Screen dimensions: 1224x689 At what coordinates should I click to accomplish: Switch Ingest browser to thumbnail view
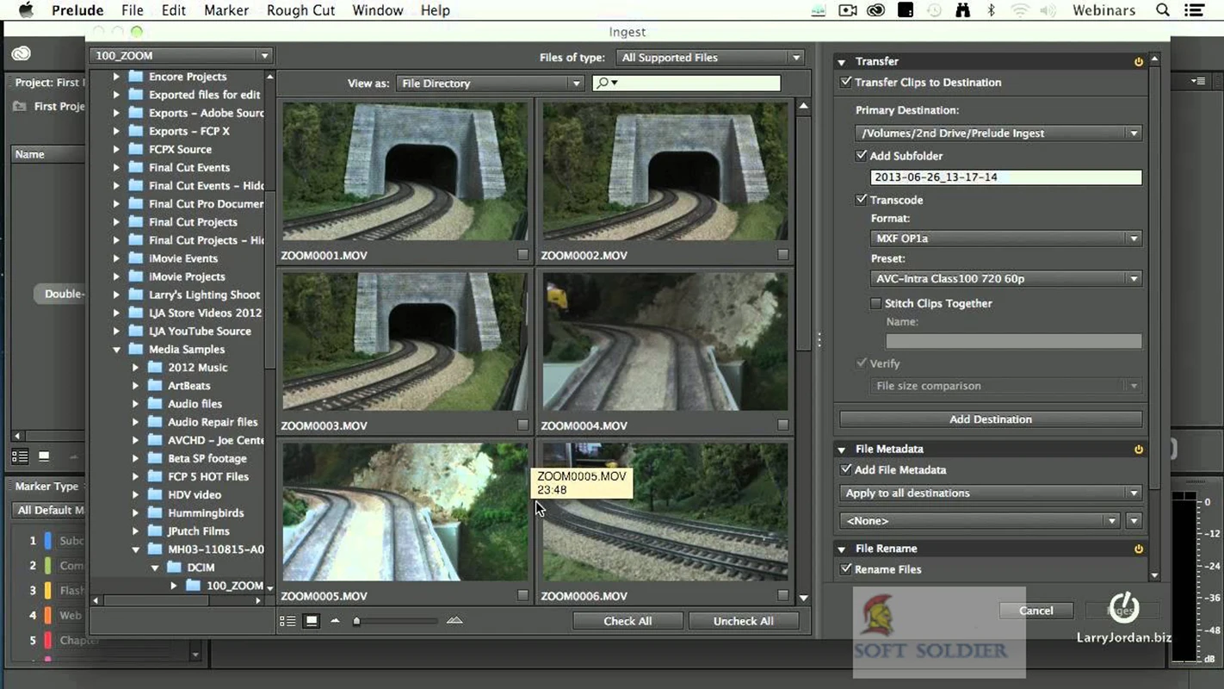[310, 620]
